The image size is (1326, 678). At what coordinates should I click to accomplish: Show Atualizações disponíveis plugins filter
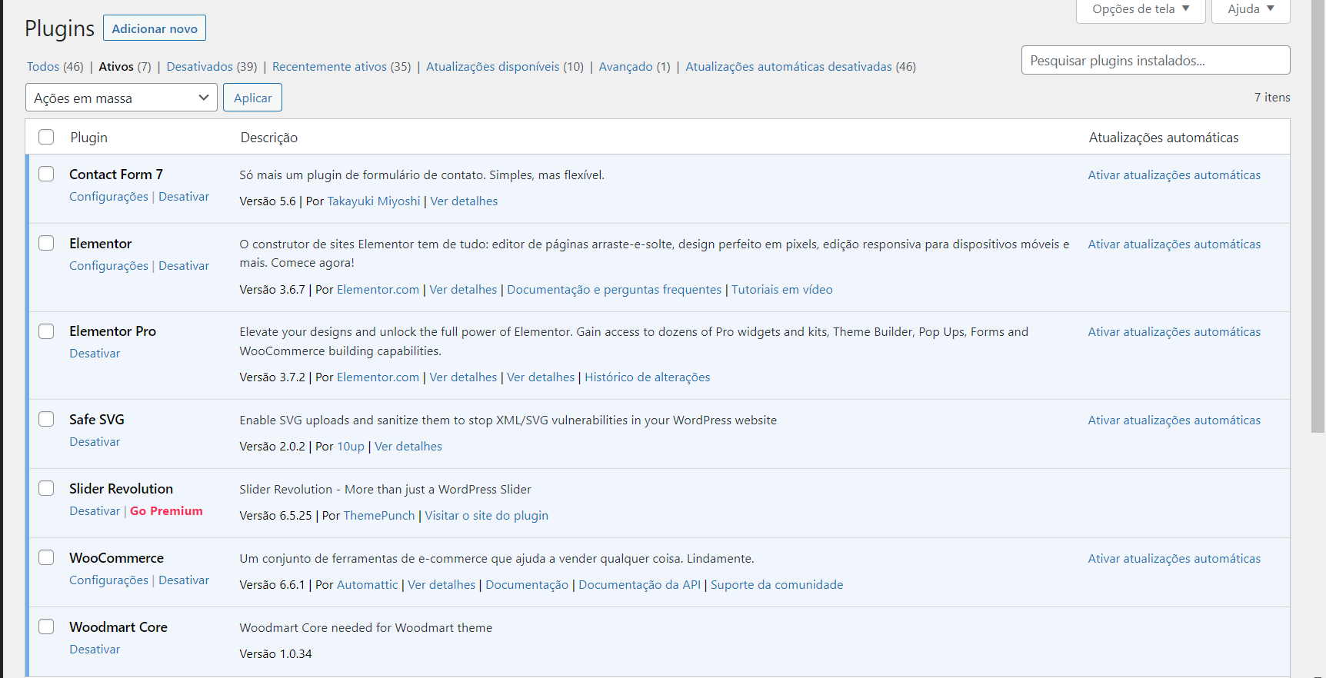click(x=505, y=67)
